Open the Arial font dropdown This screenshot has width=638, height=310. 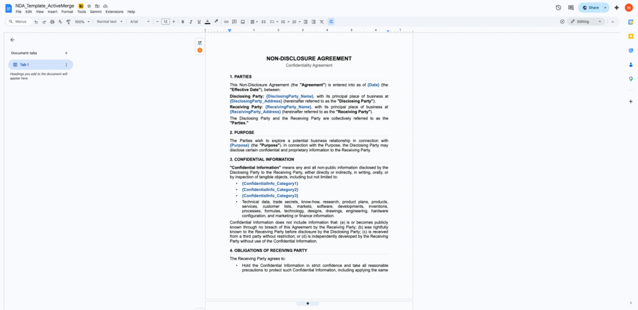pos(140,22)
